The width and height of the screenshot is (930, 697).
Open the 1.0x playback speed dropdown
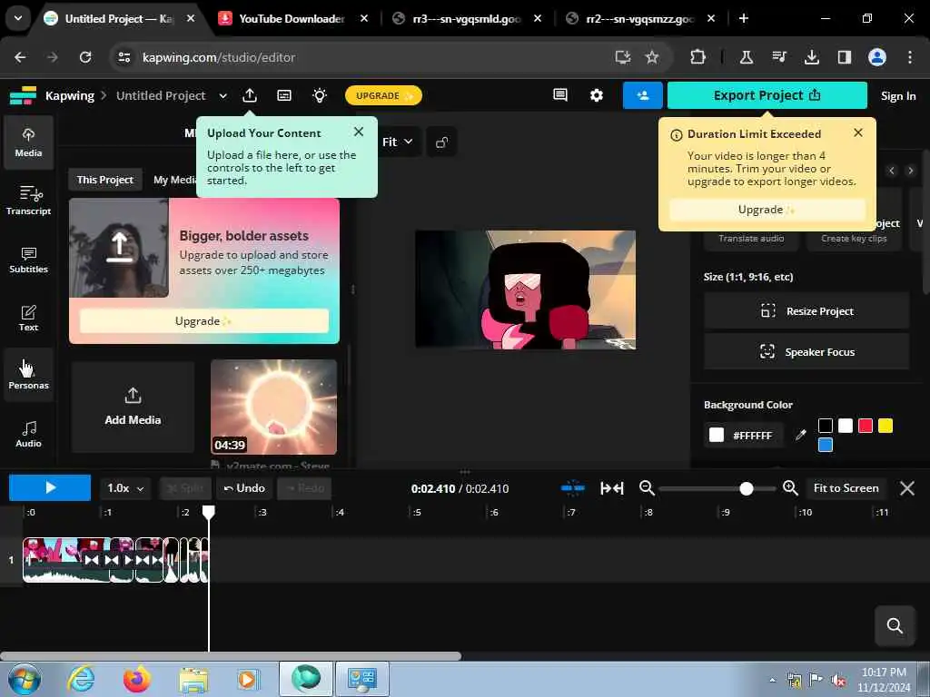125,487
